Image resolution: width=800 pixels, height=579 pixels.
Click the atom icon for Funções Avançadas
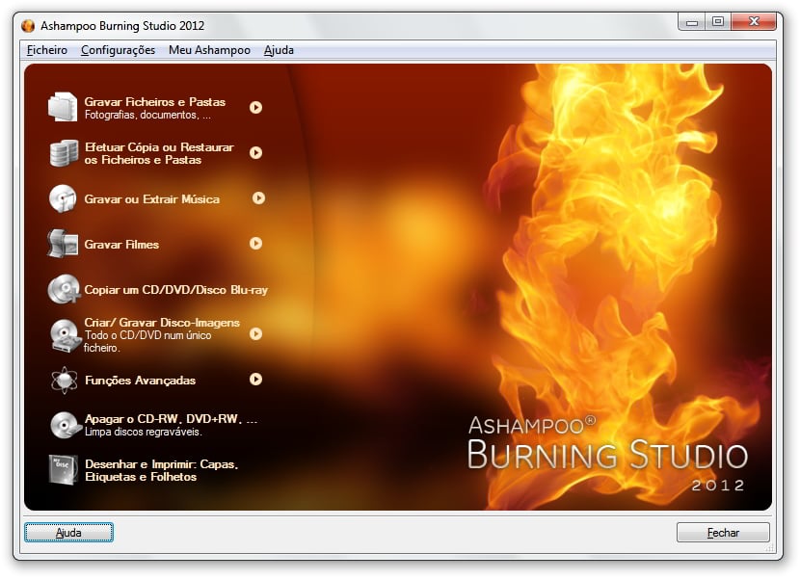64,380
